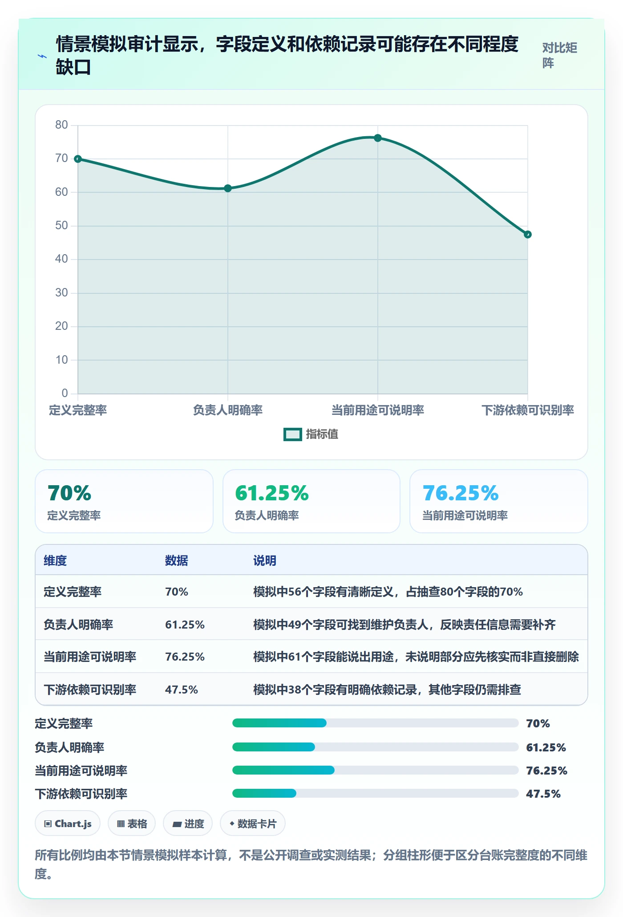Image resolution: width=623 pixels, height=917 pixels.
Task: Click the 定义完整率 progress bar
Action: pyautogui.click(x=376, y=723)
